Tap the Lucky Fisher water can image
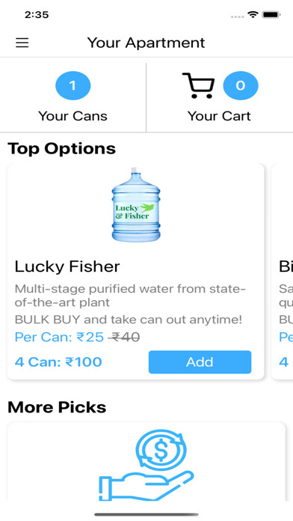This screenshot has height=521, width=293. coord(136,204)
